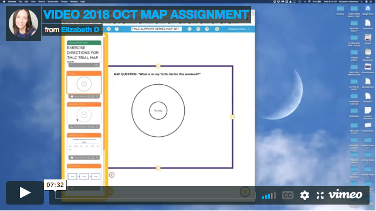Select the EXERCISE DIRECTIONS FOR TMLC TRIAL MAP card

tap(84, 51)
